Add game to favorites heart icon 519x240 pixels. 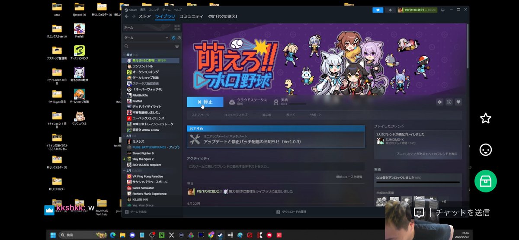[458, 102]
